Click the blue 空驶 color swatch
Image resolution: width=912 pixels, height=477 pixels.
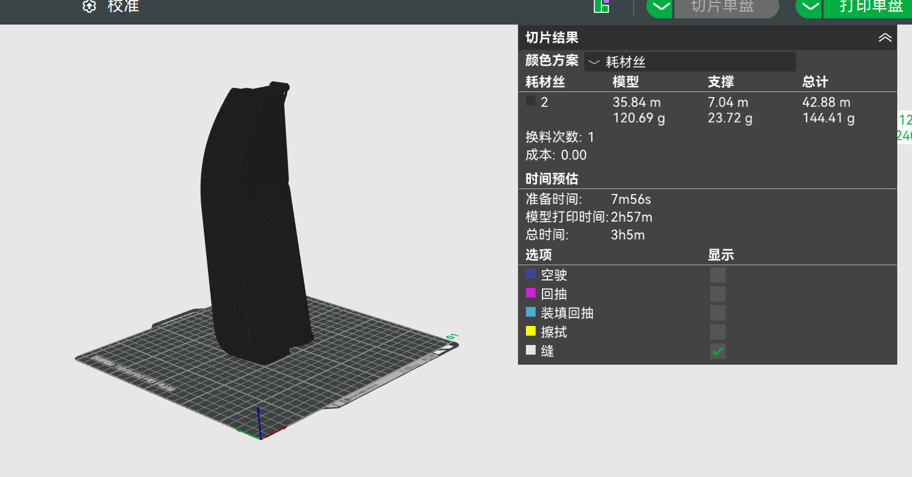tap(531, 274)
